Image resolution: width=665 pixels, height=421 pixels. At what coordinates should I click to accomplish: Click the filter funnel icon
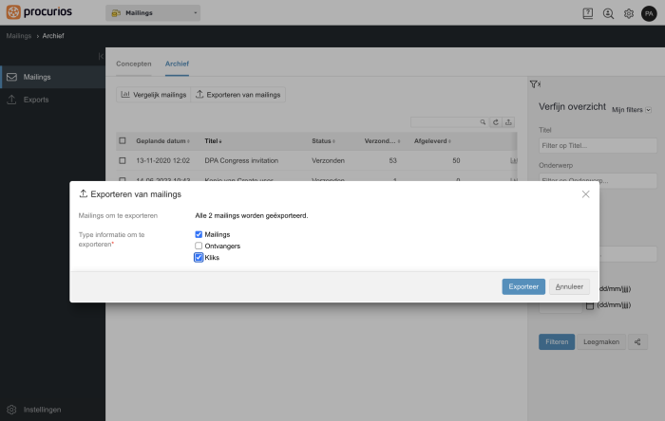tap(534, 84)
